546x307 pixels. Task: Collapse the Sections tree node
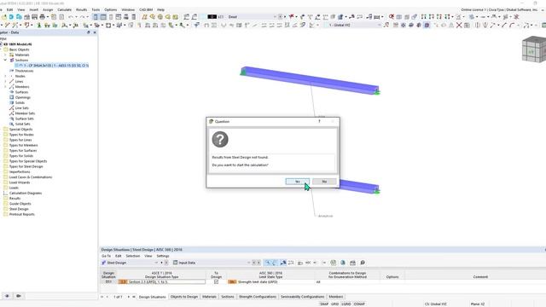click(x=5, y=61)
